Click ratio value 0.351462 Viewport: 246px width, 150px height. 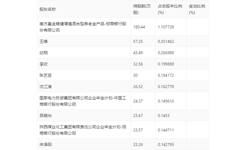[x=166, y=41]
